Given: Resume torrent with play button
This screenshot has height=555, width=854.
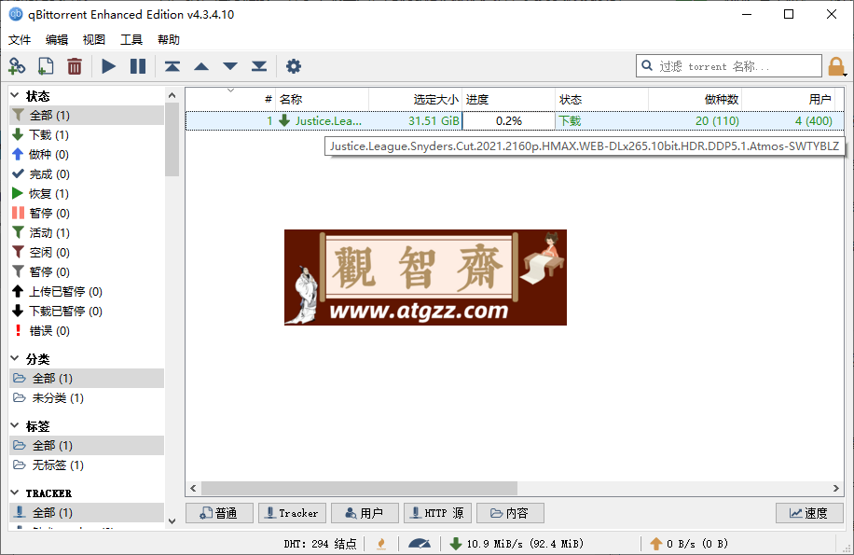Looking at the screenshot, I should [109, 66].
